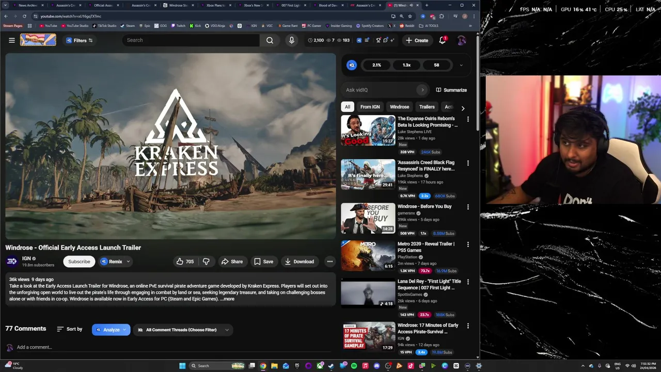Open options for Windrose Before You Buy video

tap(468, 207)
